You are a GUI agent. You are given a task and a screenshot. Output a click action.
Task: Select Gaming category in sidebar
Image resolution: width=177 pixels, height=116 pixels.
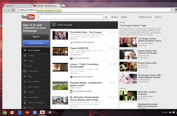[36, 108]
